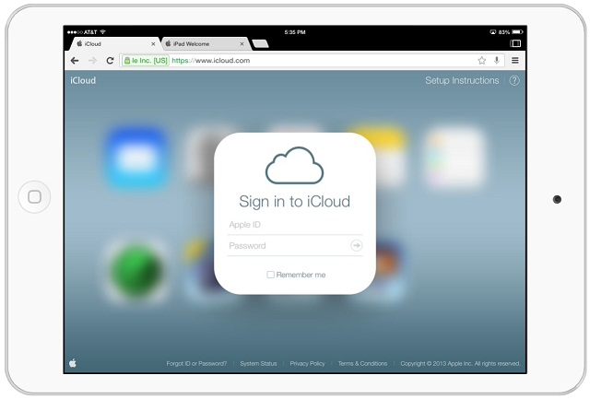Open Privacy Policy link
Screen dimensions: 590x399
307,363
